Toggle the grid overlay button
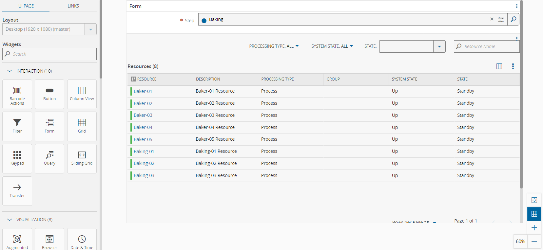Screen dimensions: 543x250 (534, 214)
